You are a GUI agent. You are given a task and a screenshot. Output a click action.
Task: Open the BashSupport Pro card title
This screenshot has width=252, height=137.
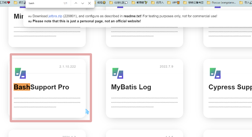click(41, 87)
